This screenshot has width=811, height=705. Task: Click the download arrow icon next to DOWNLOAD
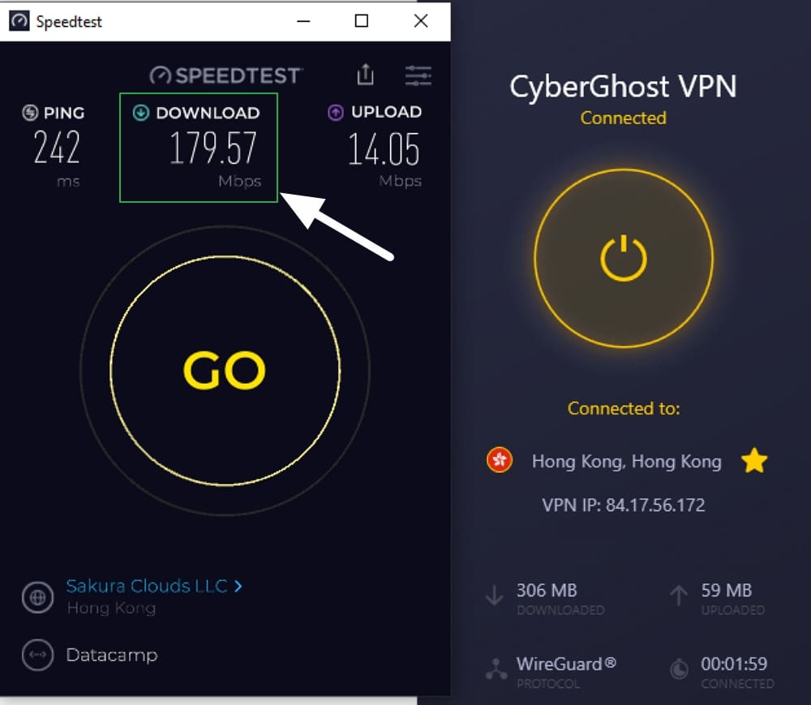(140, 112)
